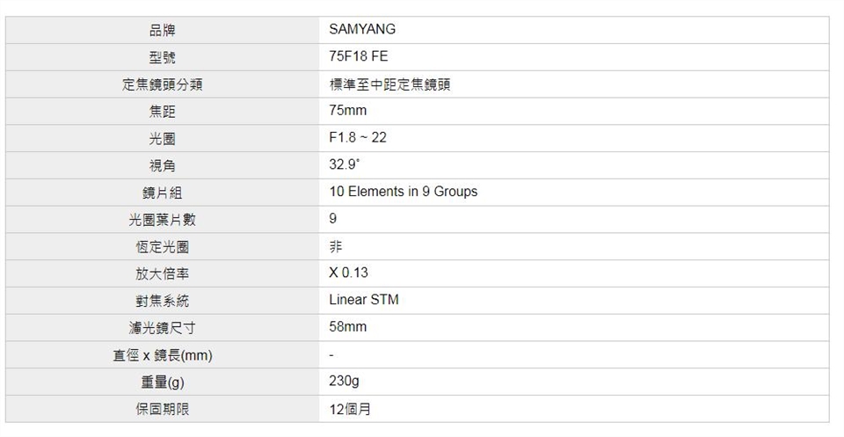Screen dimensions: 844x437
Task: Select the 75F18 FE model text
Action: pos(358,56)
